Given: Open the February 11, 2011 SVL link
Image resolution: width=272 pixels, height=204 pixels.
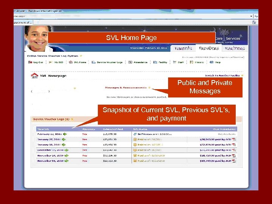Looking at the screenshot, I should point(49,134).
